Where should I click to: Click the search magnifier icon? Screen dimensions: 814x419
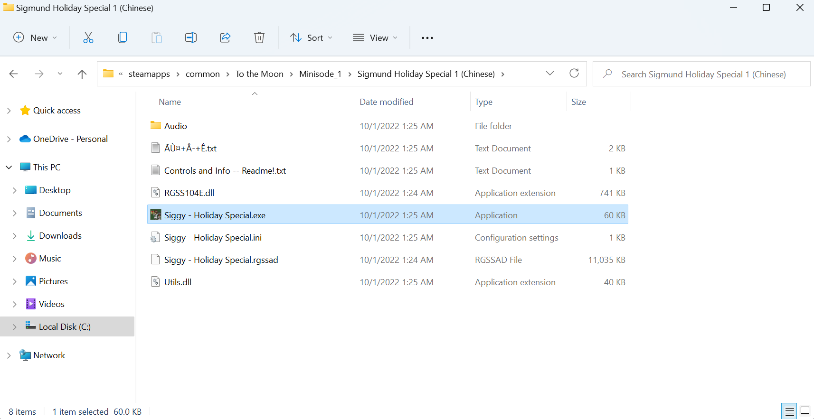pyautogui.click(x=607, y=74)
